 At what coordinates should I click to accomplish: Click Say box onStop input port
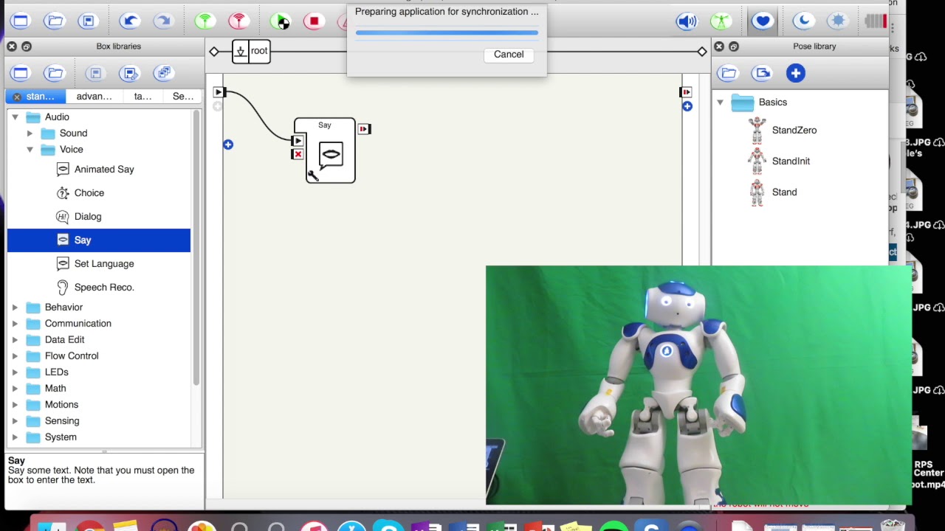[x=298, y=154]
